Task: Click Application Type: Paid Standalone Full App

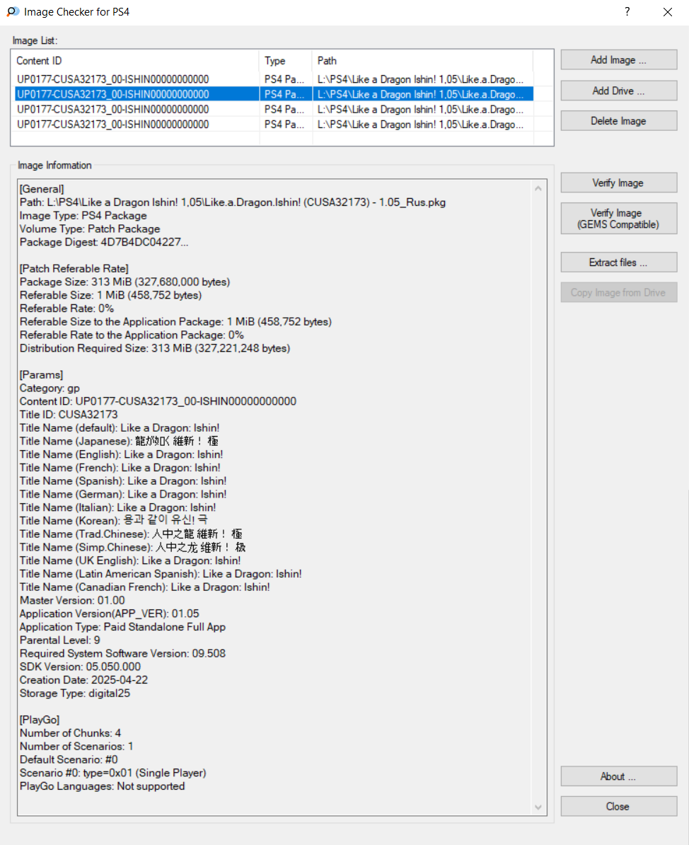Action: [123, 627]
